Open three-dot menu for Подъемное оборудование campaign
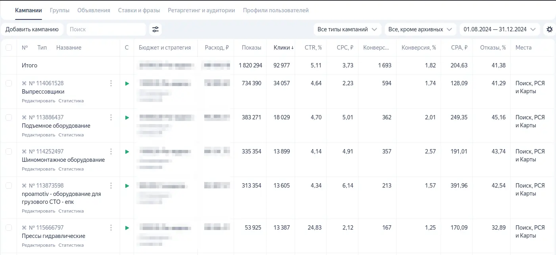Image resolution: width=556 pixels, height=255 pixels. [x=111, y=117]
